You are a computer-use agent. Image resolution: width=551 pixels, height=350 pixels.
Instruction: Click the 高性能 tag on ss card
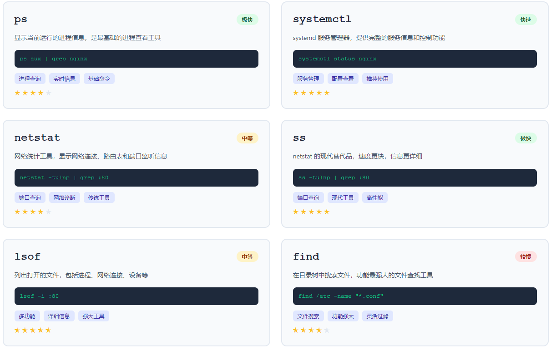point(374,198)
